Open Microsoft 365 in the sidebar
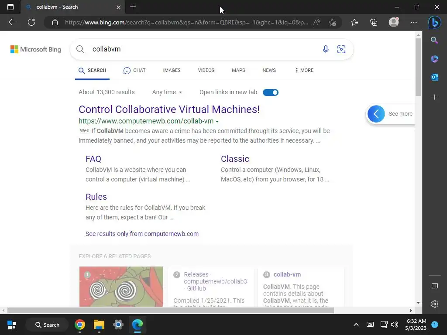This screenshot has width=447, height=335. click(434, 59)
